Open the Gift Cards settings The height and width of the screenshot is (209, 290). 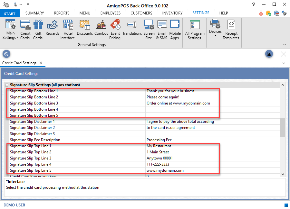click(38, 29)
